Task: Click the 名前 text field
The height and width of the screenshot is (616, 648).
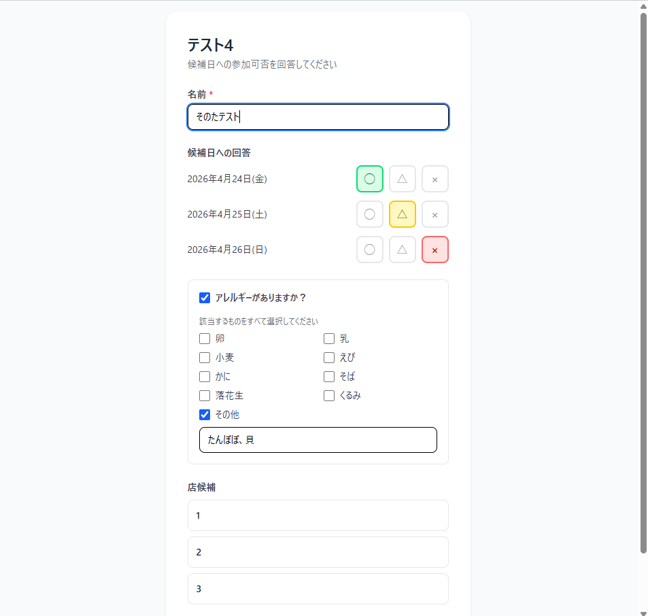Action: click(x=318, y=117)
